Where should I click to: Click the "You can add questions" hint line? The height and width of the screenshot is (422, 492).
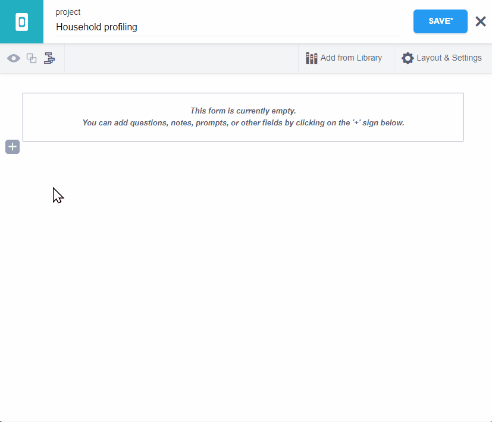[x=243, y=123]
